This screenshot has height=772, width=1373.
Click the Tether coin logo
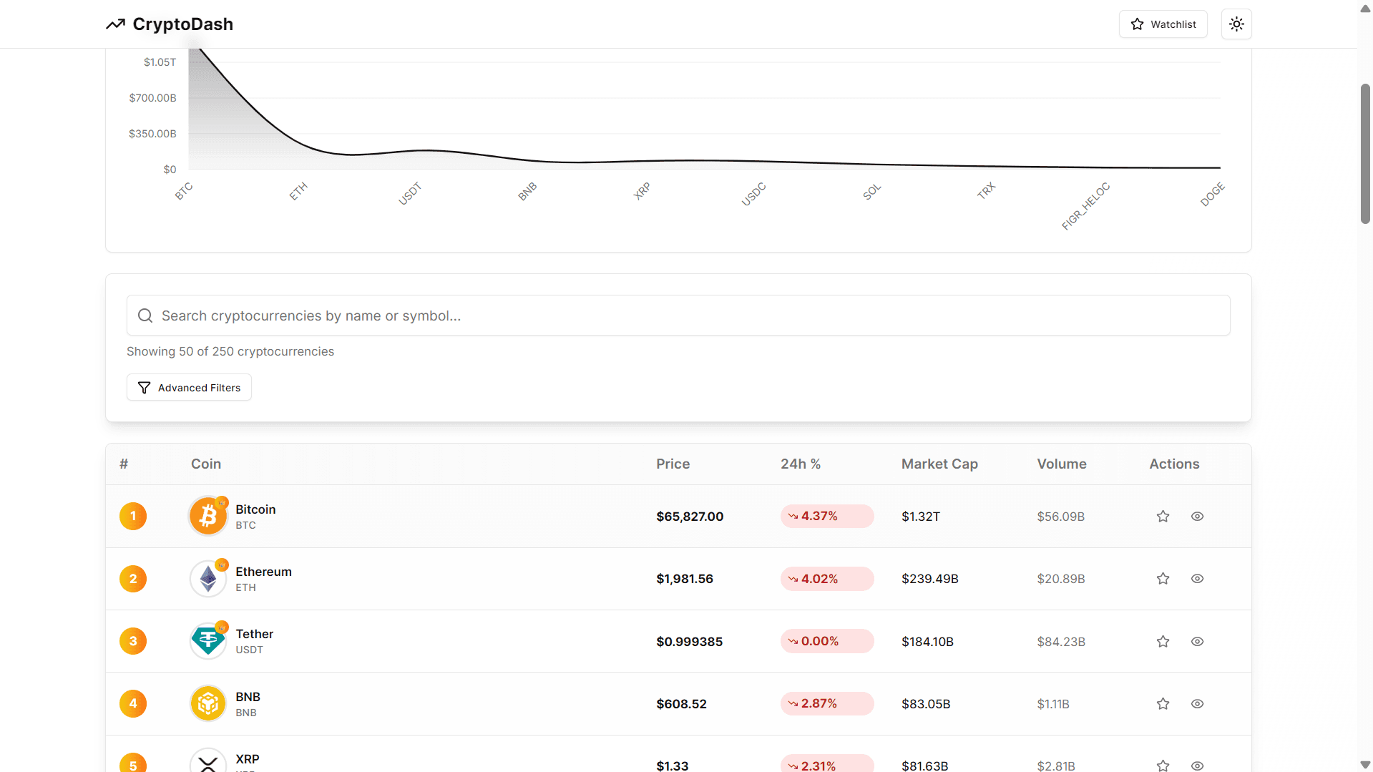pos(207,640)
